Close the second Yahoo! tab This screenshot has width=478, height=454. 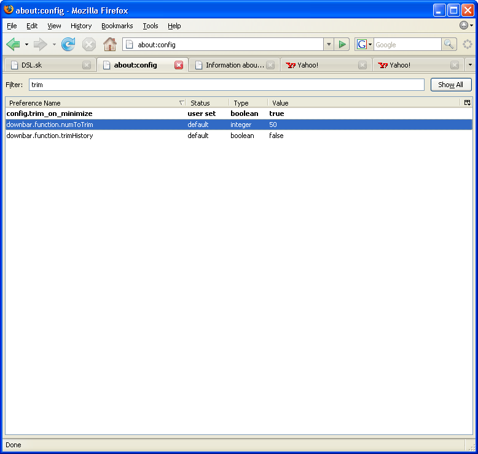[455, 65]
